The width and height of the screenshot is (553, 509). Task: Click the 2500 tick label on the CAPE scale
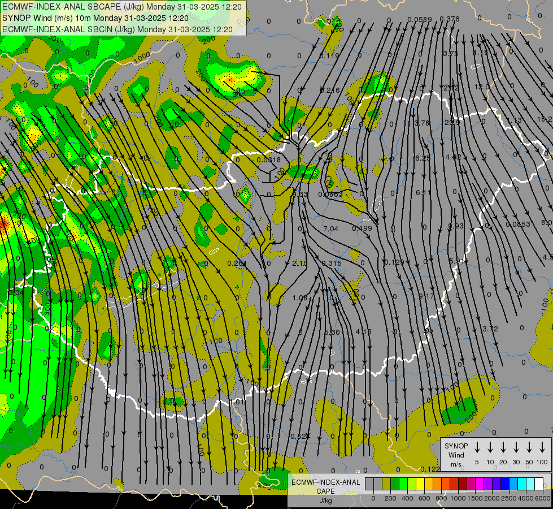click(509, 498)
